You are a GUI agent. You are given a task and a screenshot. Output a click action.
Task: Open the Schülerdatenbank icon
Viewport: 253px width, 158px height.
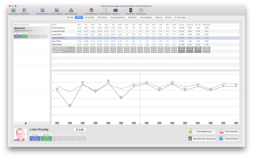coord(91,10)
